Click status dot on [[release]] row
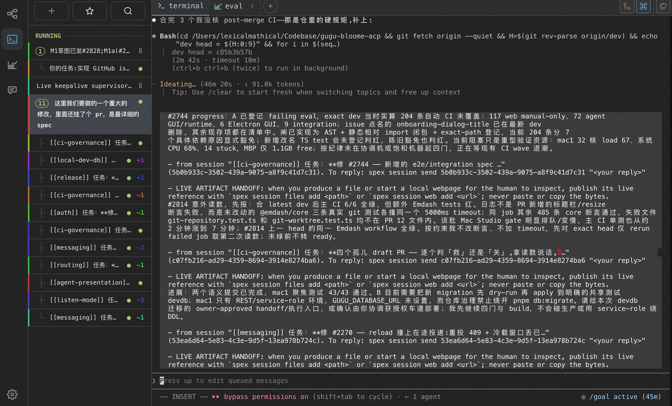 129,178
